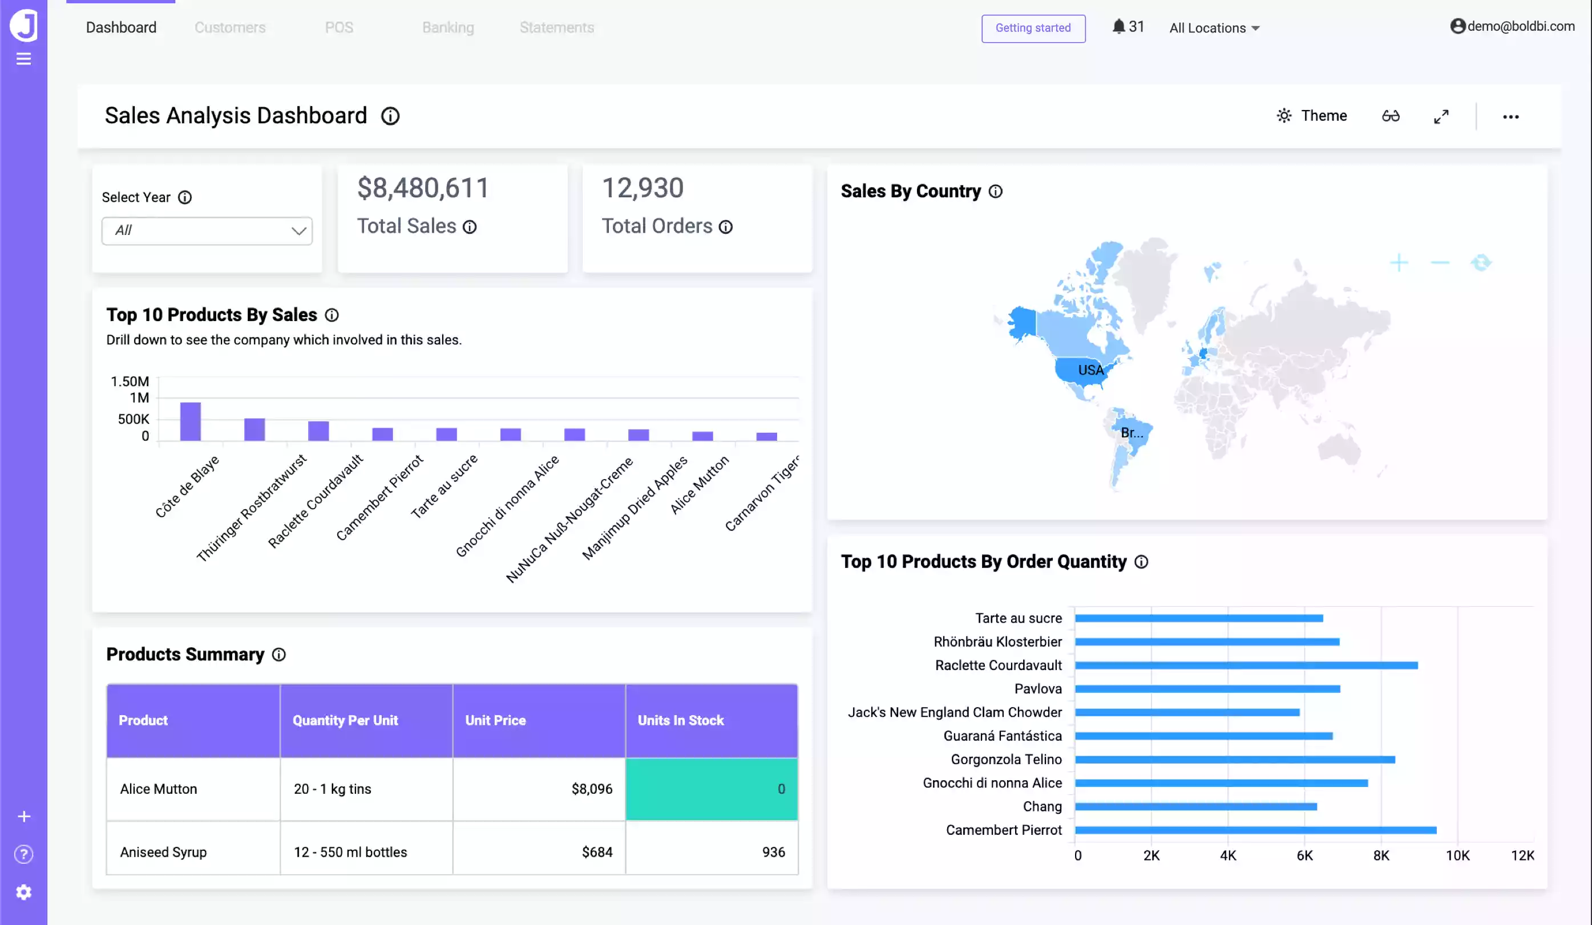The width and height of the screenshot is (1592, 925).
Task: Click the notification bell icon
Action: pos(1118,27)
